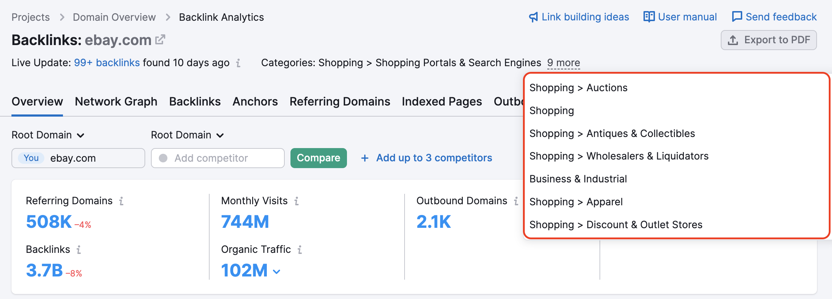Click the 508K referring domains value

49,222
